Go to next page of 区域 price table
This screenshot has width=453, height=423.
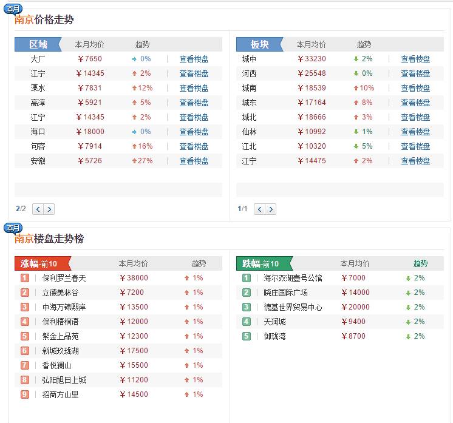coord(49,209)
